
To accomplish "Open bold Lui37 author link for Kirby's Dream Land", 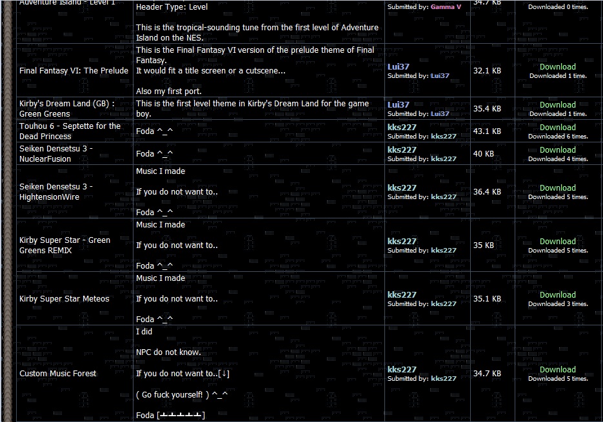I will point(399,105).
